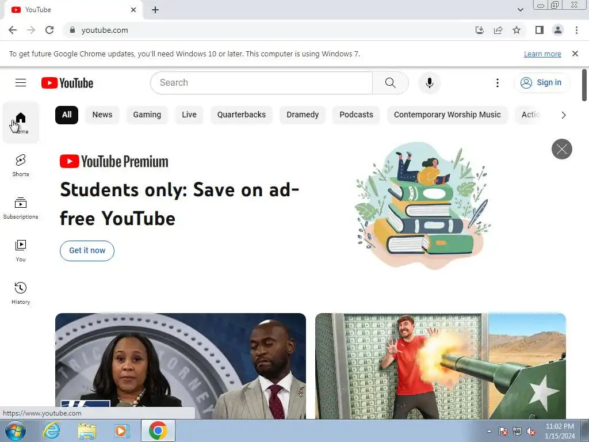Open YouTube settings three-dot menu

click(498, 83)
